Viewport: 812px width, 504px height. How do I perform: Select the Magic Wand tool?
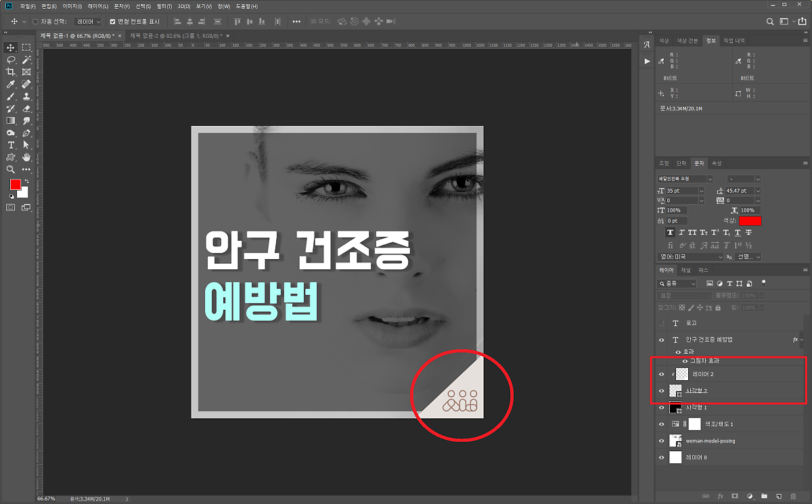(x=26, y=60)
